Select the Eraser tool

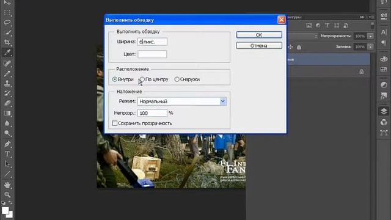tap(7, 103)
